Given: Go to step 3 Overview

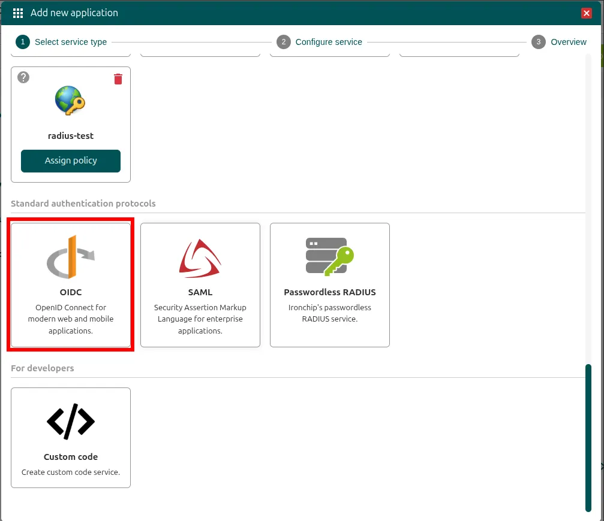Looking at the screenshot, I should pos(559,42).
